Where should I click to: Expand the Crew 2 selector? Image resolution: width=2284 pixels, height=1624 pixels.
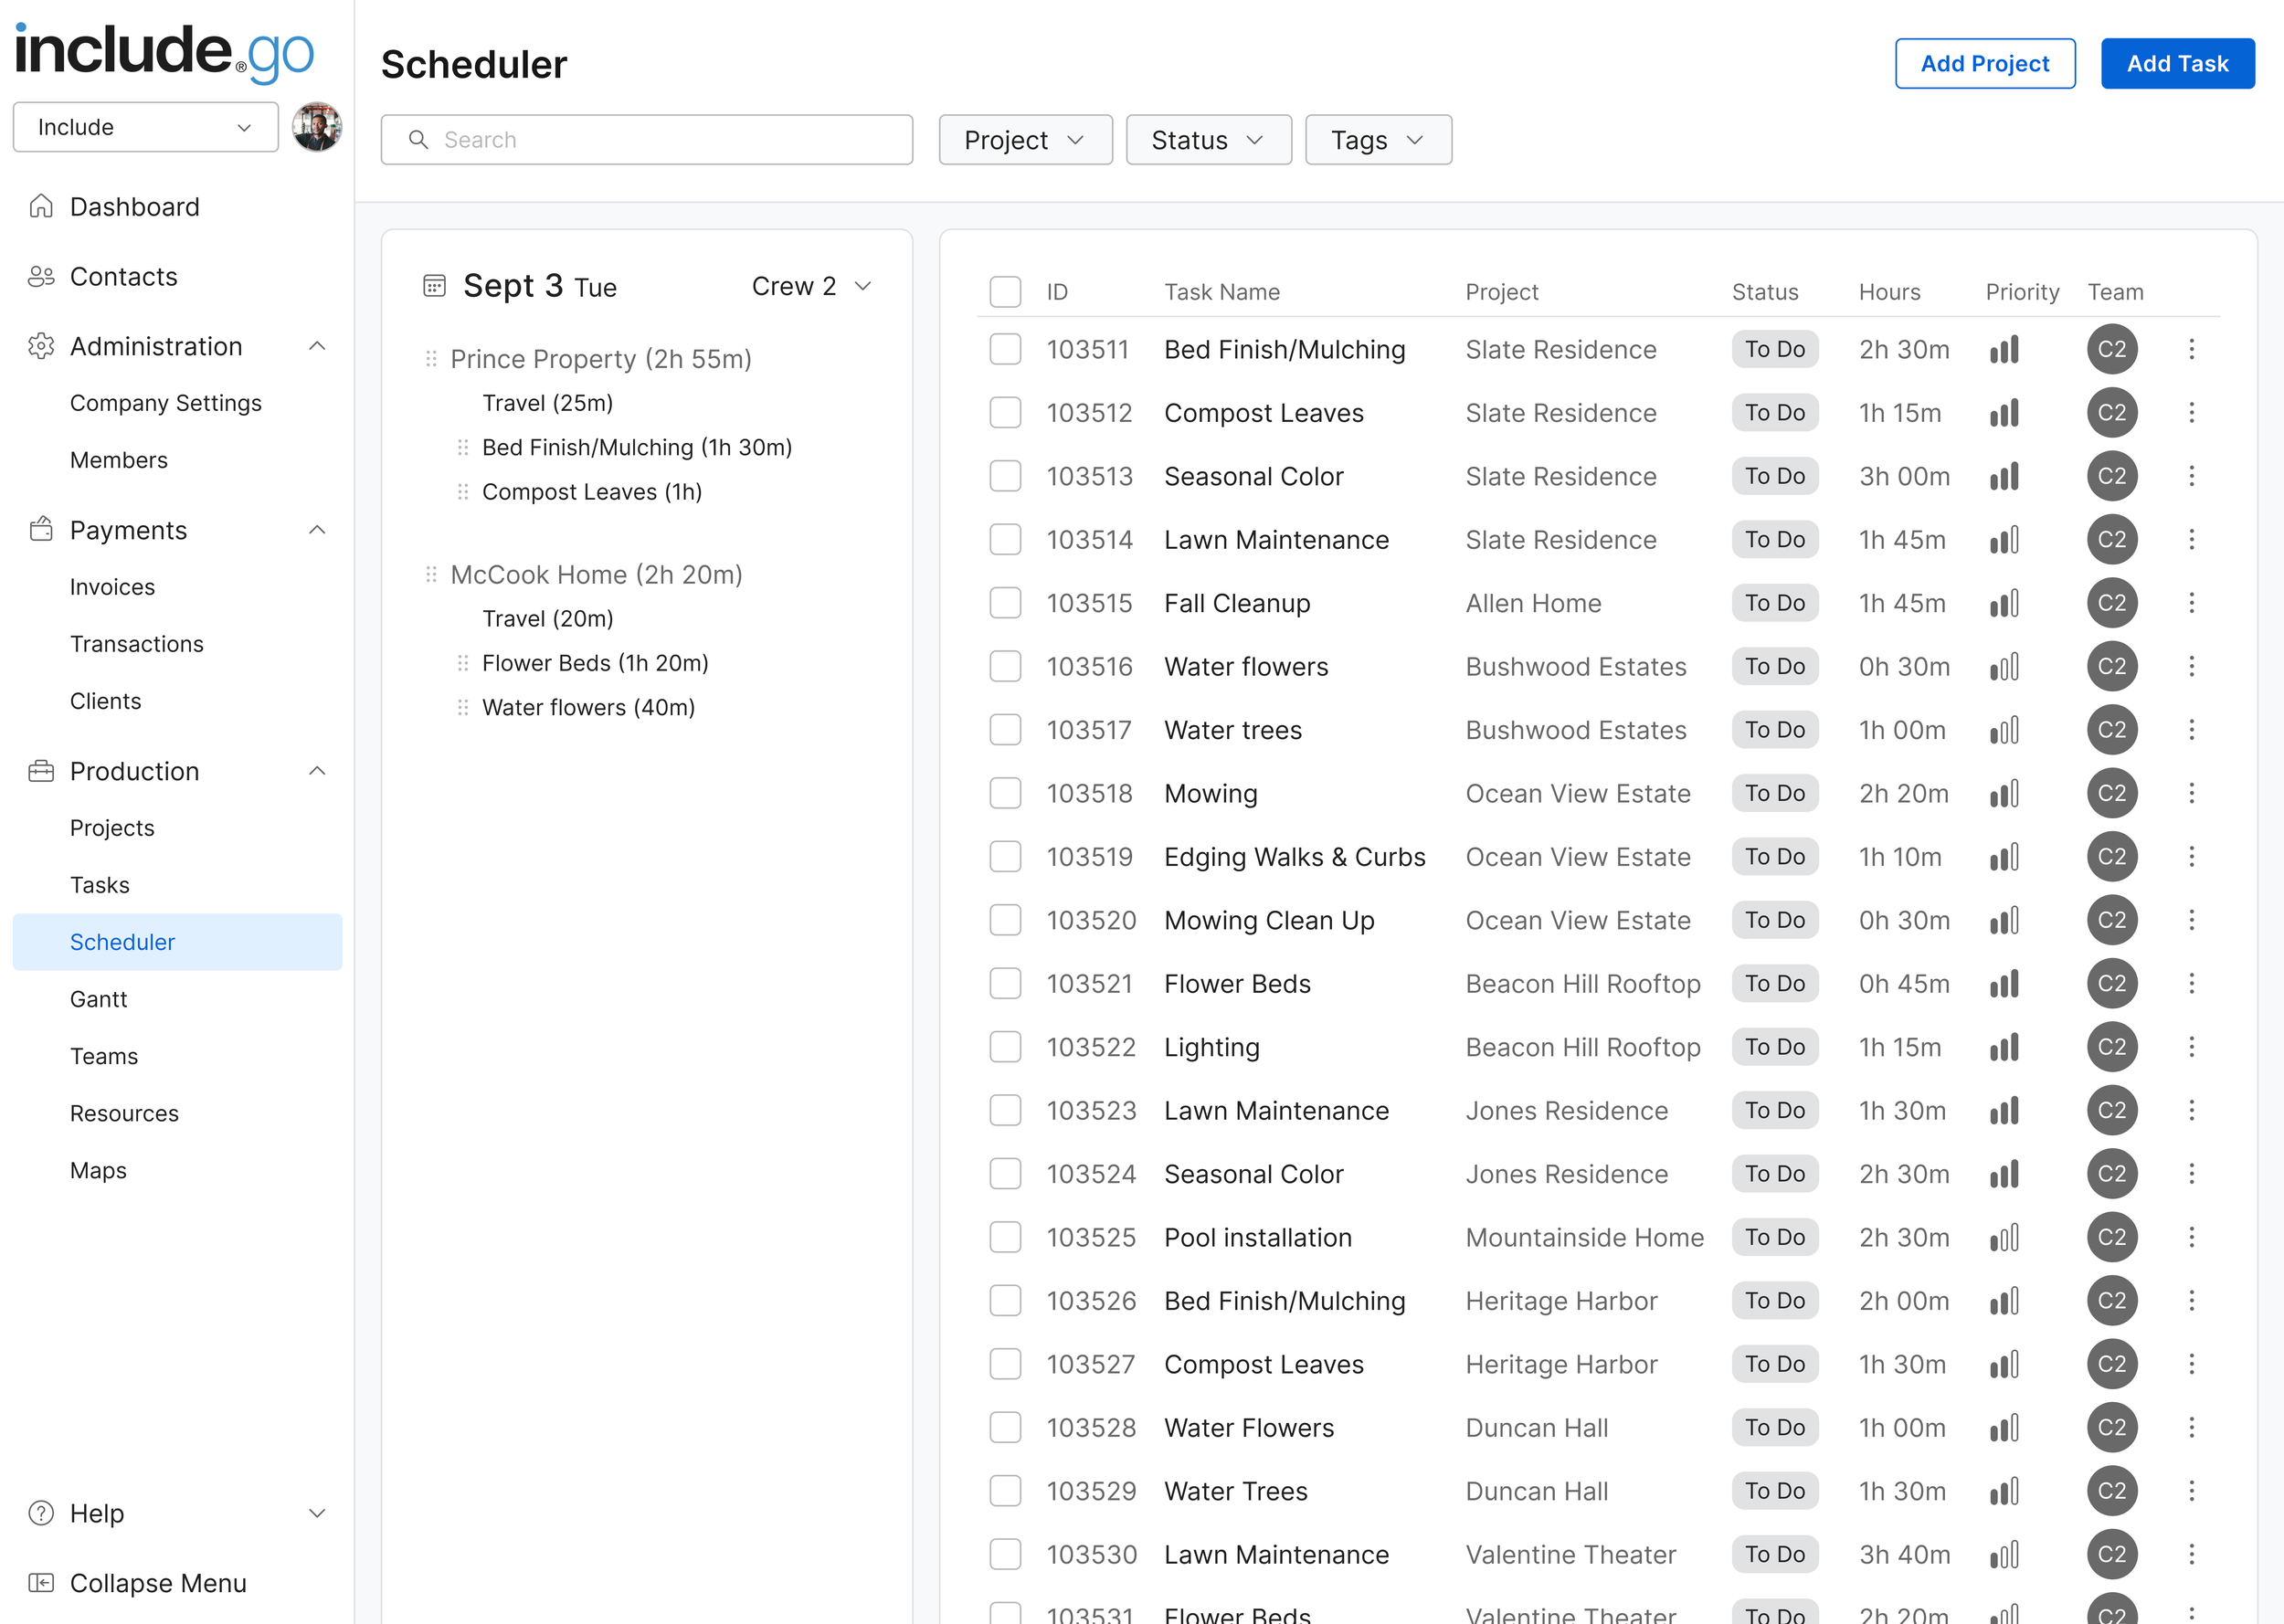[811, 287]
